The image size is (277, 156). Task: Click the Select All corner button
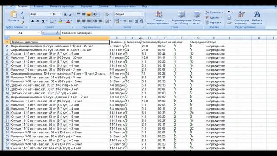7,38
